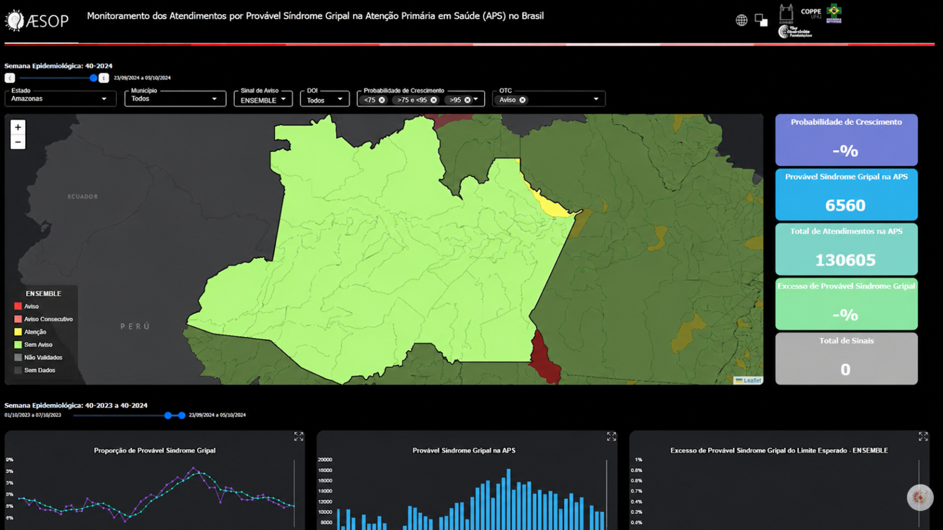Remove the <75 probability chip
Image resolution: width=943 pixels, height=530 pixels.
382,100
